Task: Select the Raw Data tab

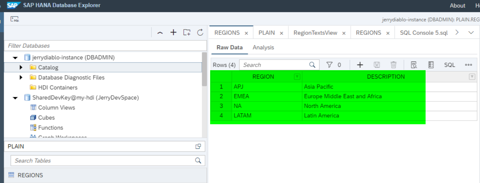Action: pyautogui.click(x=229, y=47)
